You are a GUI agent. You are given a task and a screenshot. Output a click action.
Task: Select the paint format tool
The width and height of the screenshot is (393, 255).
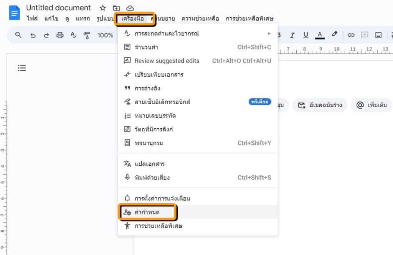click(x=87, y=35)
